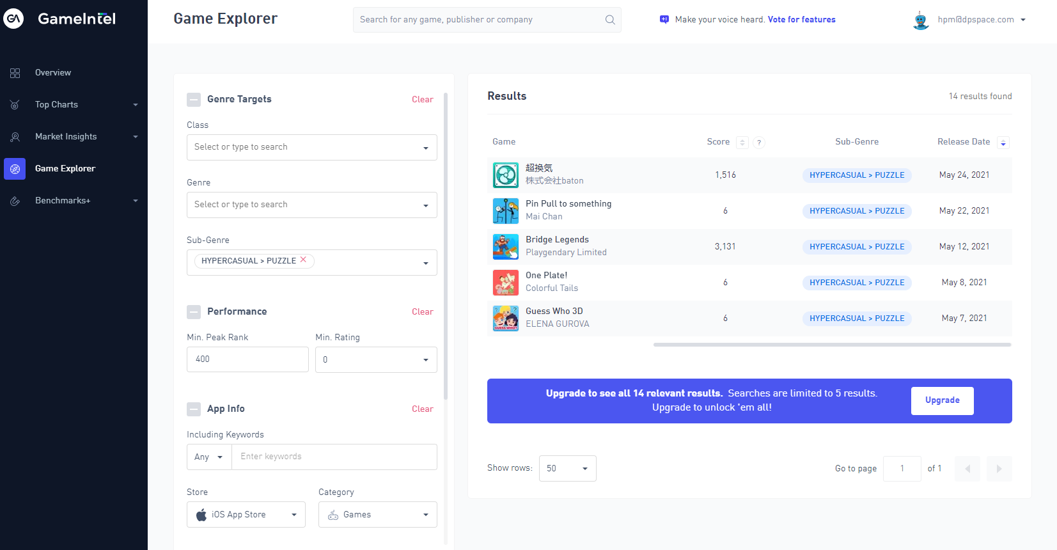Image resolution: width=1057 pixels, height=550 pixels.
Task: Click the user avatar icon
Action: coord(921,20)
